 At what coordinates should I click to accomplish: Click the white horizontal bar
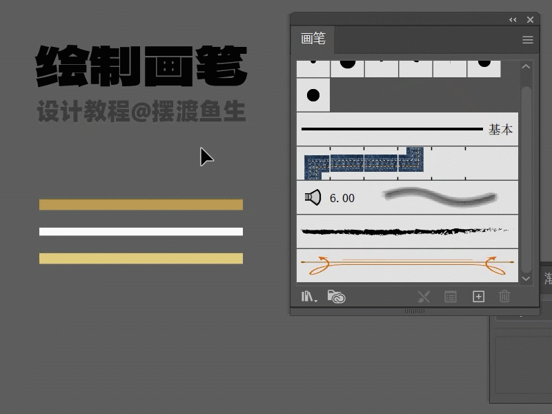141,231
